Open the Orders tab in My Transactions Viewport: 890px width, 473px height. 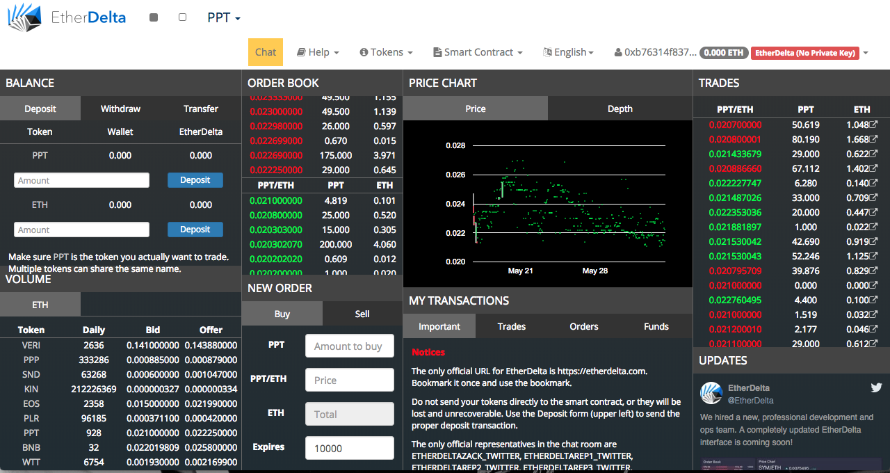point(584,326)
